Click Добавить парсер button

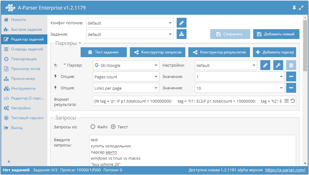click(275, 52)
